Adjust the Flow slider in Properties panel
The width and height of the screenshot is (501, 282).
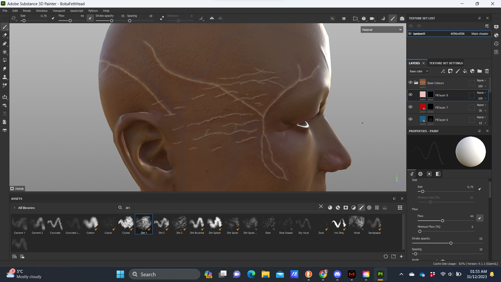[446, 221]
